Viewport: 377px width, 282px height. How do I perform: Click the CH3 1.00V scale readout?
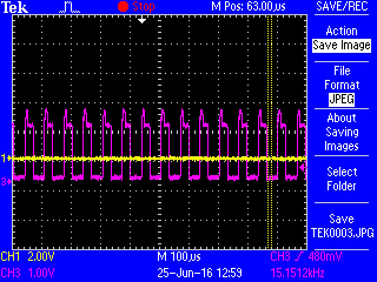[28, 273]
